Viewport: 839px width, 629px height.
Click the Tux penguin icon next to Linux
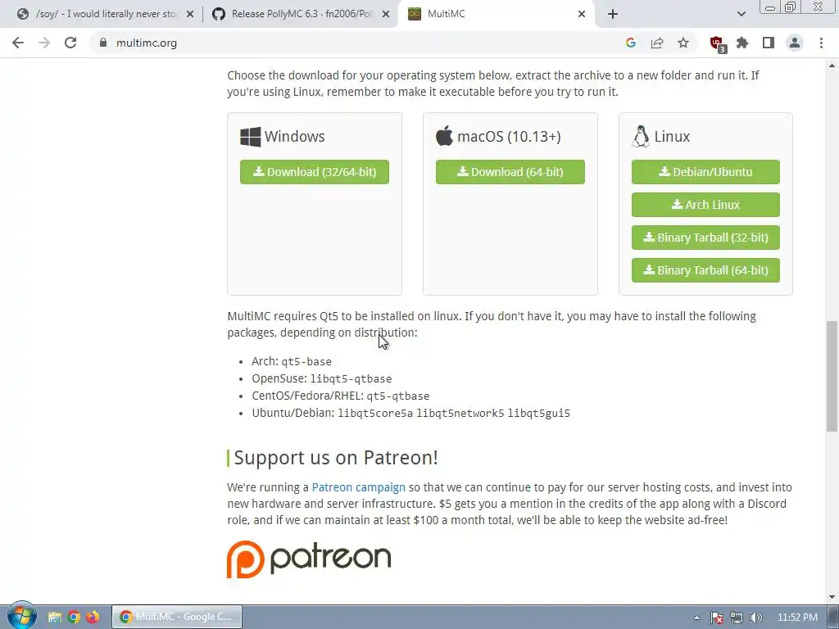coord(641,137)
